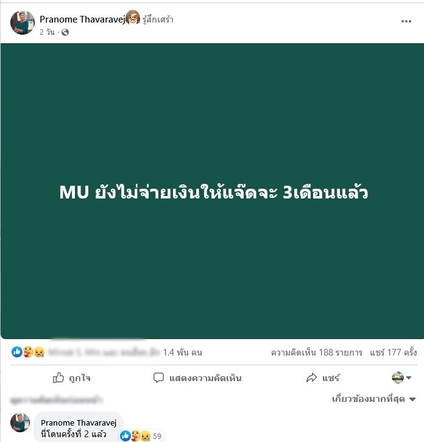The image size is (424, 442).
Task: Click the like reaction icon below post
Action: click(x=17, y=352)
